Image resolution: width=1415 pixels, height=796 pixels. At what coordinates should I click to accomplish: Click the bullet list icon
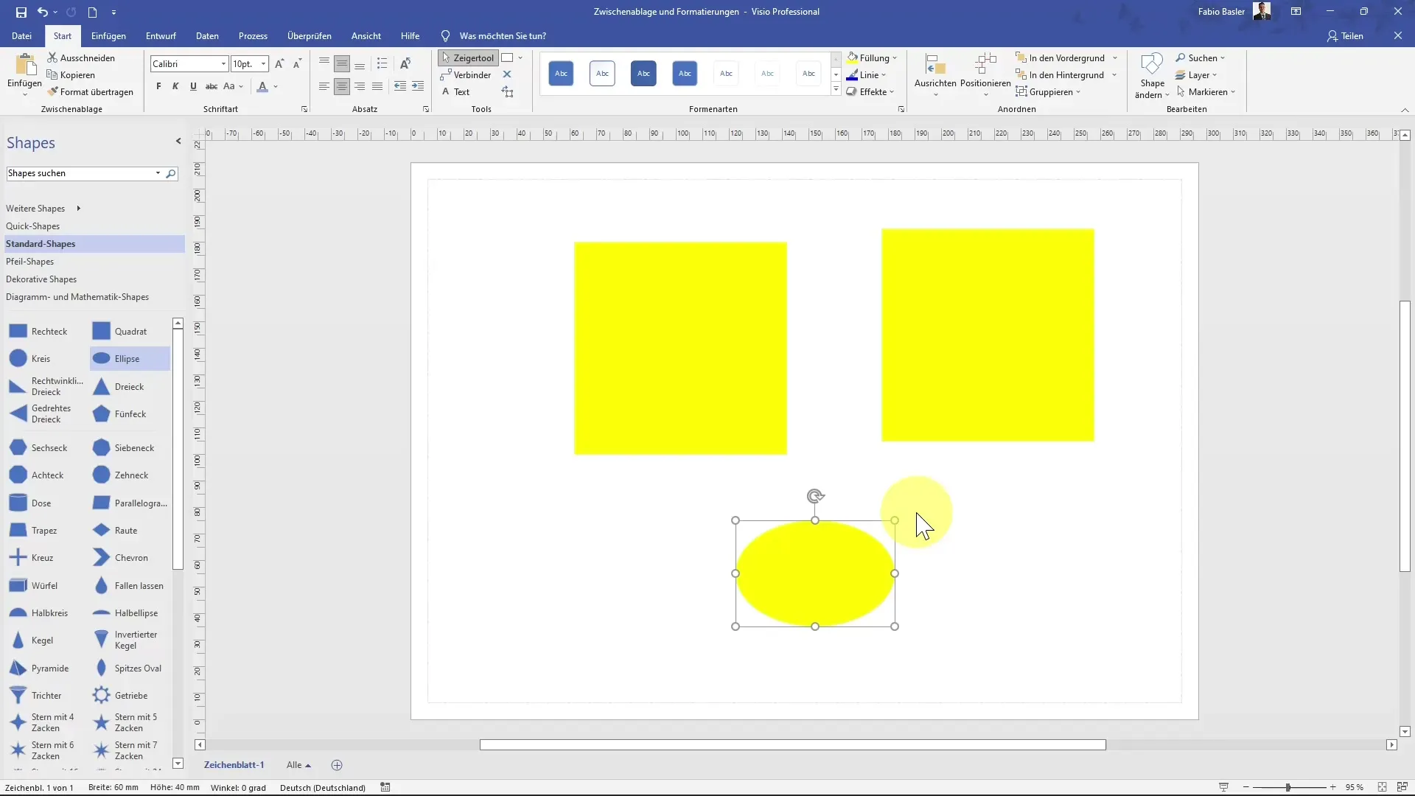(382, 63)
